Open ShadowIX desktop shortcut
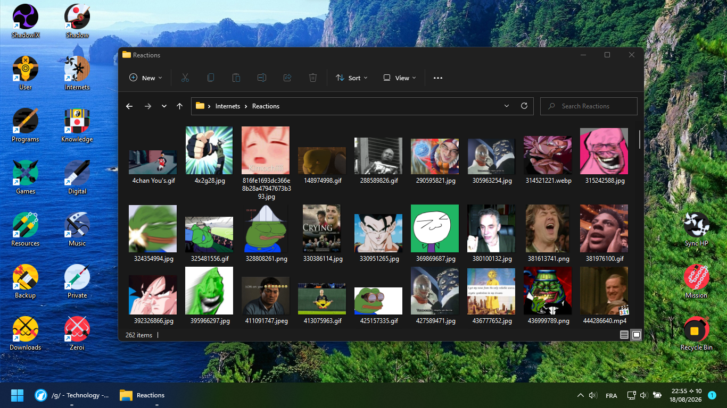Image resolution: width=727 pixels, height=408 pixels. pos(26,21)
